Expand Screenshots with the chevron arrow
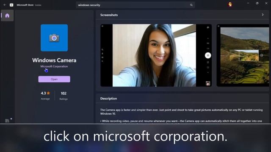Screen dimensions: 271x152 click(x=263, y=15)
